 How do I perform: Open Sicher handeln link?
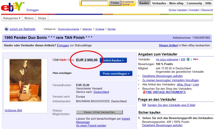[178, 10]
